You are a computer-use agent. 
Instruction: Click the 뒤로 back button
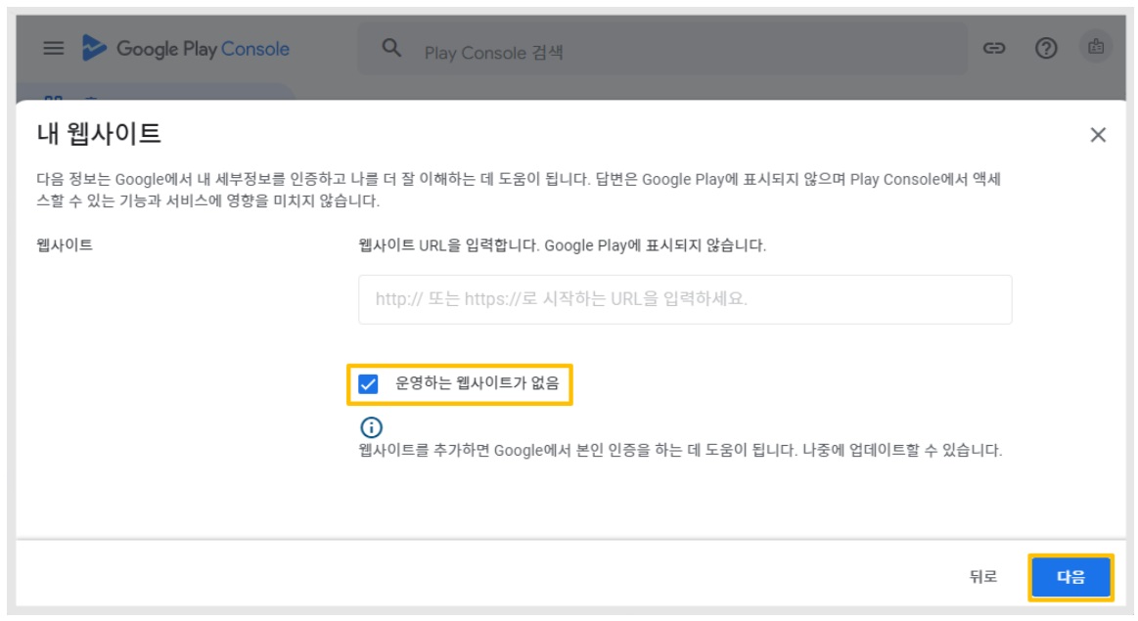tap(983, 577)
